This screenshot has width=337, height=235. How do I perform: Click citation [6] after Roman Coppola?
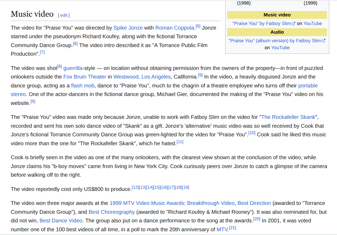pos(198,26)
